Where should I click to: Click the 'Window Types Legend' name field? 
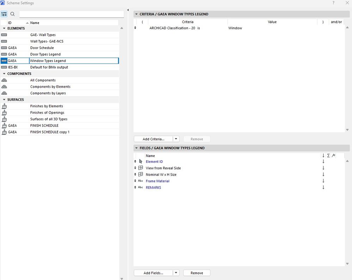pyautogui.click(x=74, y=61)
